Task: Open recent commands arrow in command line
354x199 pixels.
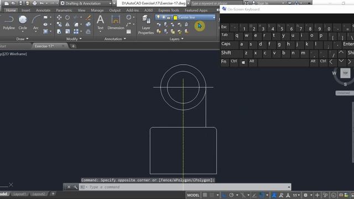Action: (85, 187)
